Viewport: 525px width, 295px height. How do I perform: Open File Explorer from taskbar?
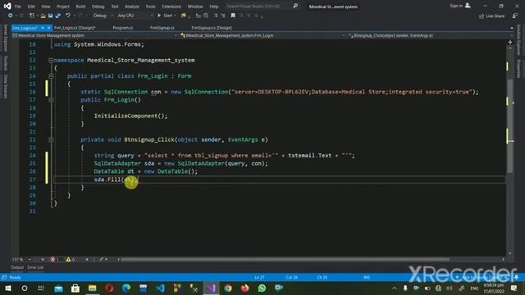(x=92, y=288)
